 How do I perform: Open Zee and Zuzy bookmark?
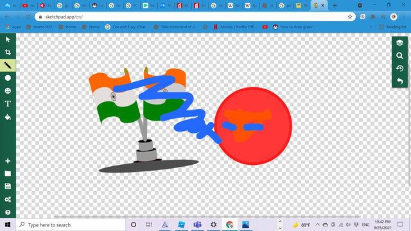pos(127,27)
